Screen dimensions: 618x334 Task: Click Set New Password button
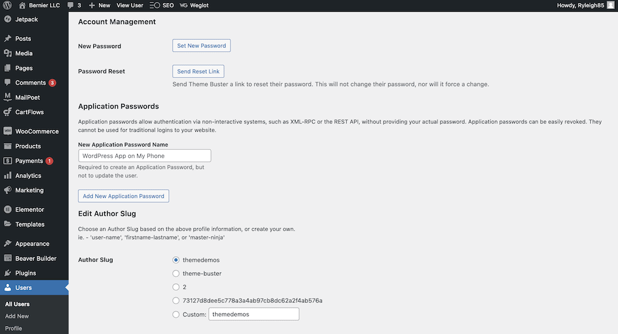pyautogui.click(x=201, y=45)
